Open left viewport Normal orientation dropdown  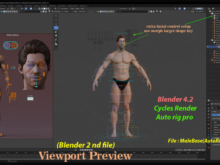3,9
